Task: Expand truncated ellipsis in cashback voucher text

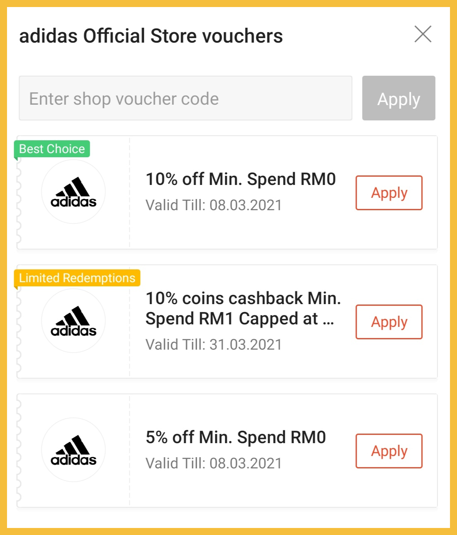Action: (x=328, y=319)
